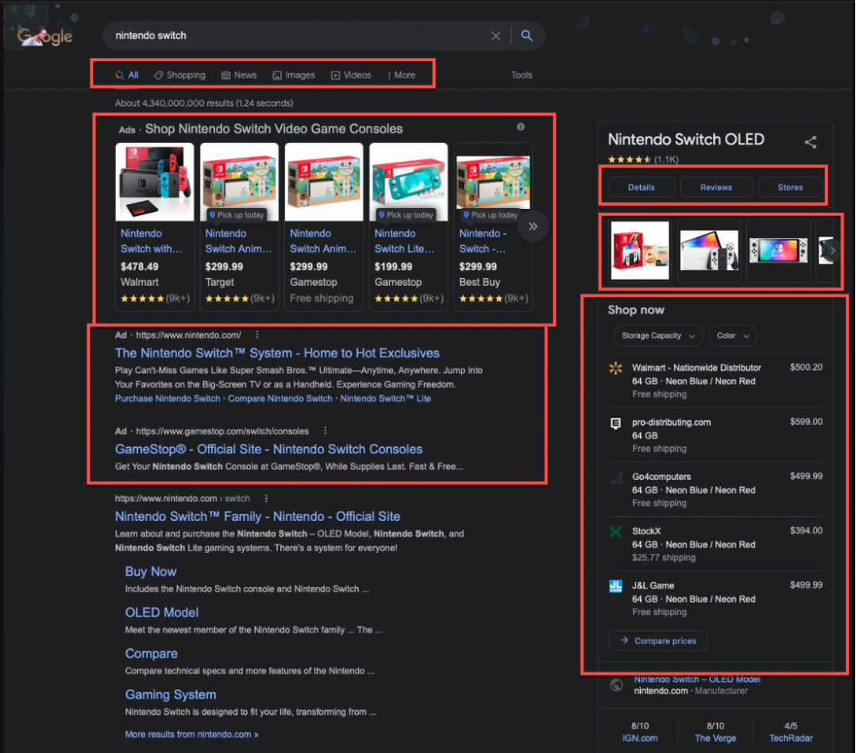The height and width of the screenshot is (753, 856).
Task: Click the J&L Game icon in Shop now
Action: (x=615, y=585)
